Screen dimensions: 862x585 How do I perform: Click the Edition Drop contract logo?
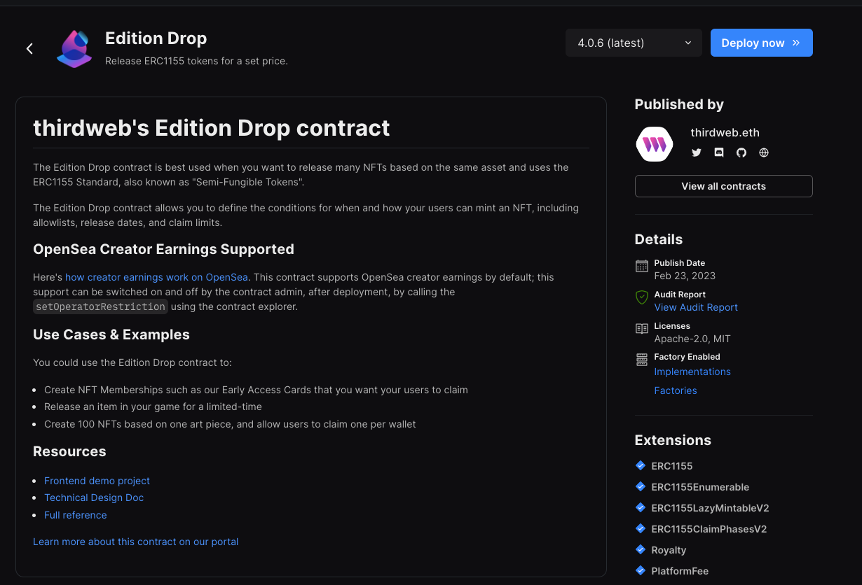[x=74, y=48]
